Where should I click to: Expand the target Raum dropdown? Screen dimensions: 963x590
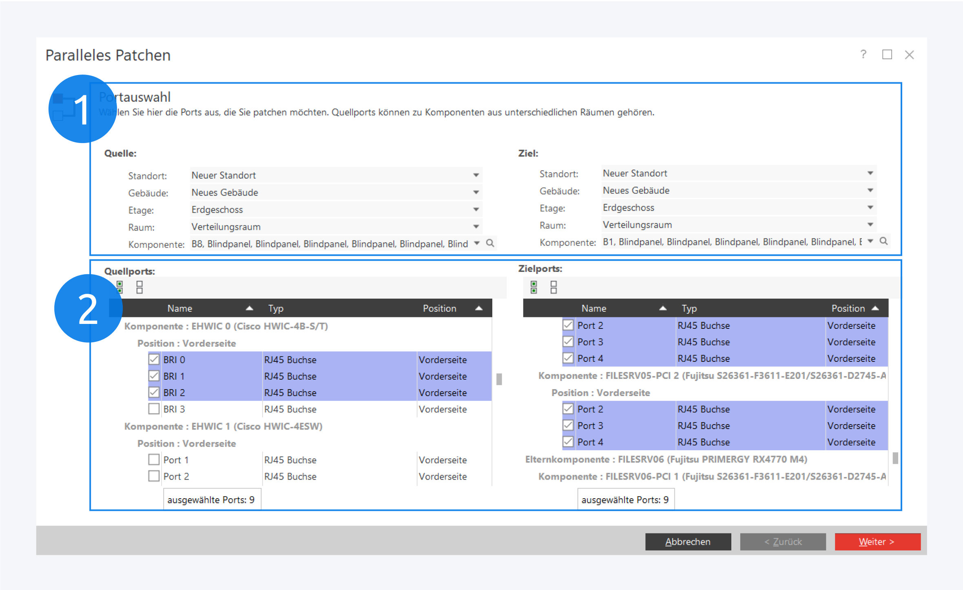870,225
